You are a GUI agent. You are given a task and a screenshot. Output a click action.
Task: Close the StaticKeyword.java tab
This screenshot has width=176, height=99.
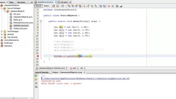coord(56,2)
